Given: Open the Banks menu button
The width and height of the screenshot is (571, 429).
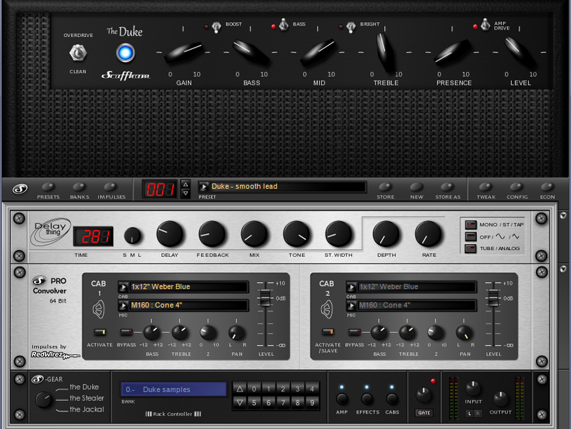Looking at the screenshot, I should [79, 188].
